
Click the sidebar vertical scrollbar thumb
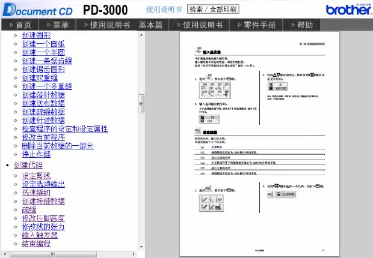point(141,104)
